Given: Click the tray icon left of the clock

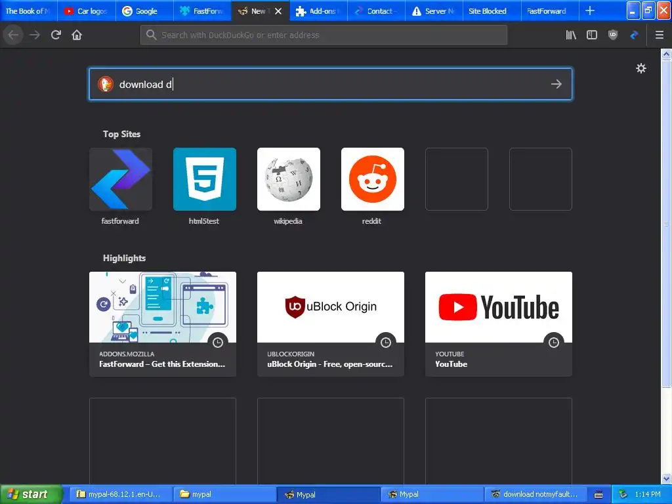Looking at the screenshot, I should [623, 494].
